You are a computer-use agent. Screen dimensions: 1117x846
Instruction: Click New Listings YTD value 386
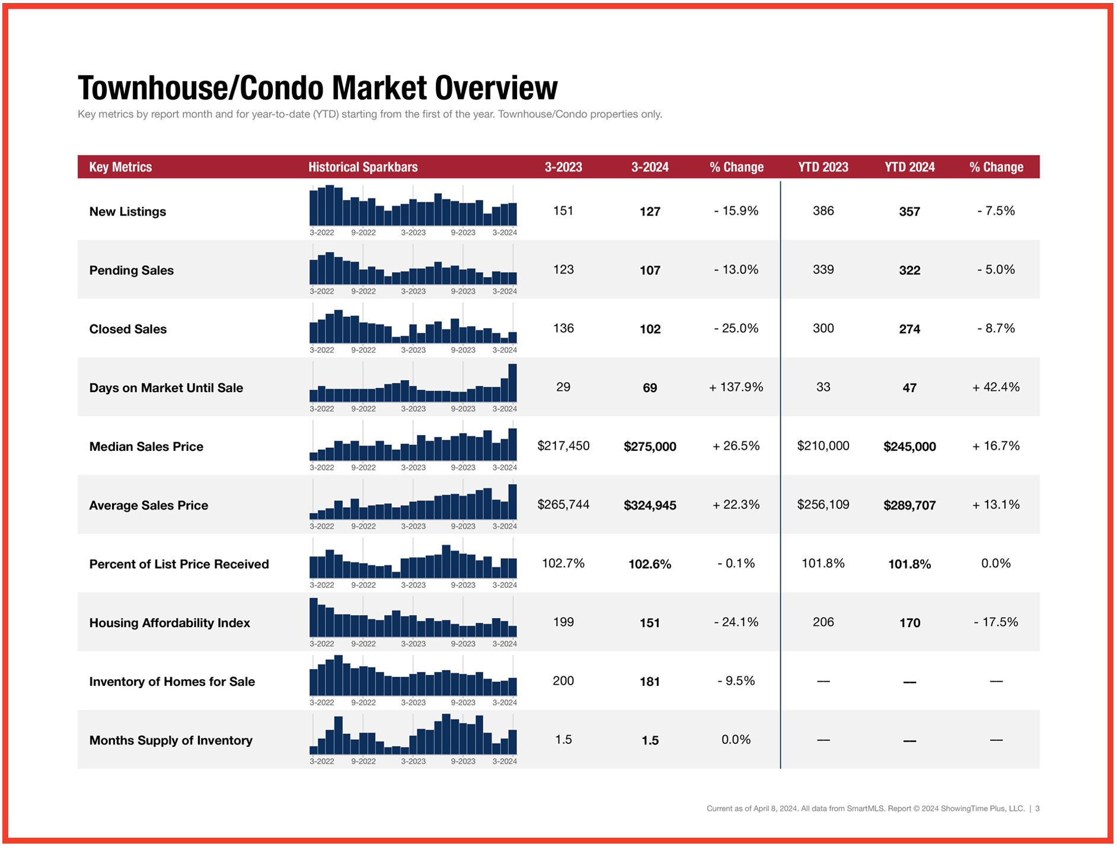[x=823, y=211]
